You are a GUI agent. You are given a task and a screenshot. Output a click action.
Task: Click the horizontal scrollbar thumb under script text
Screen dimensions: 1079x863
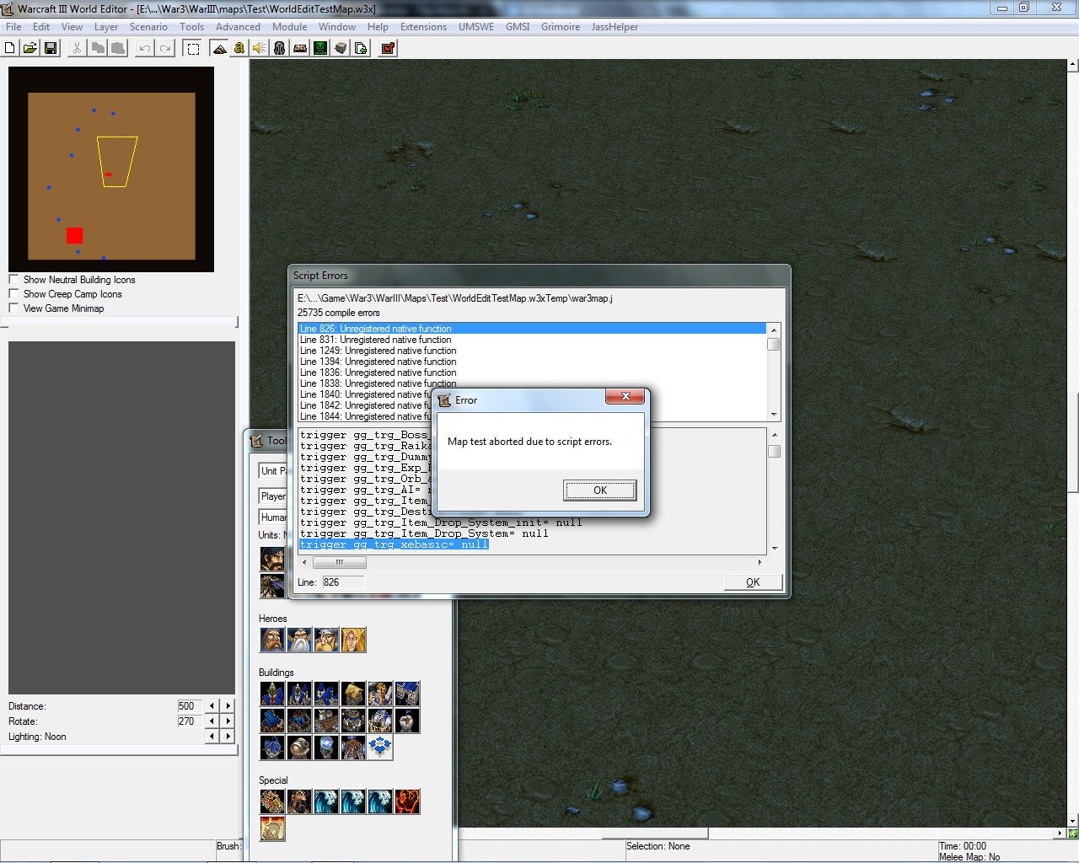(x=339, y=562)
